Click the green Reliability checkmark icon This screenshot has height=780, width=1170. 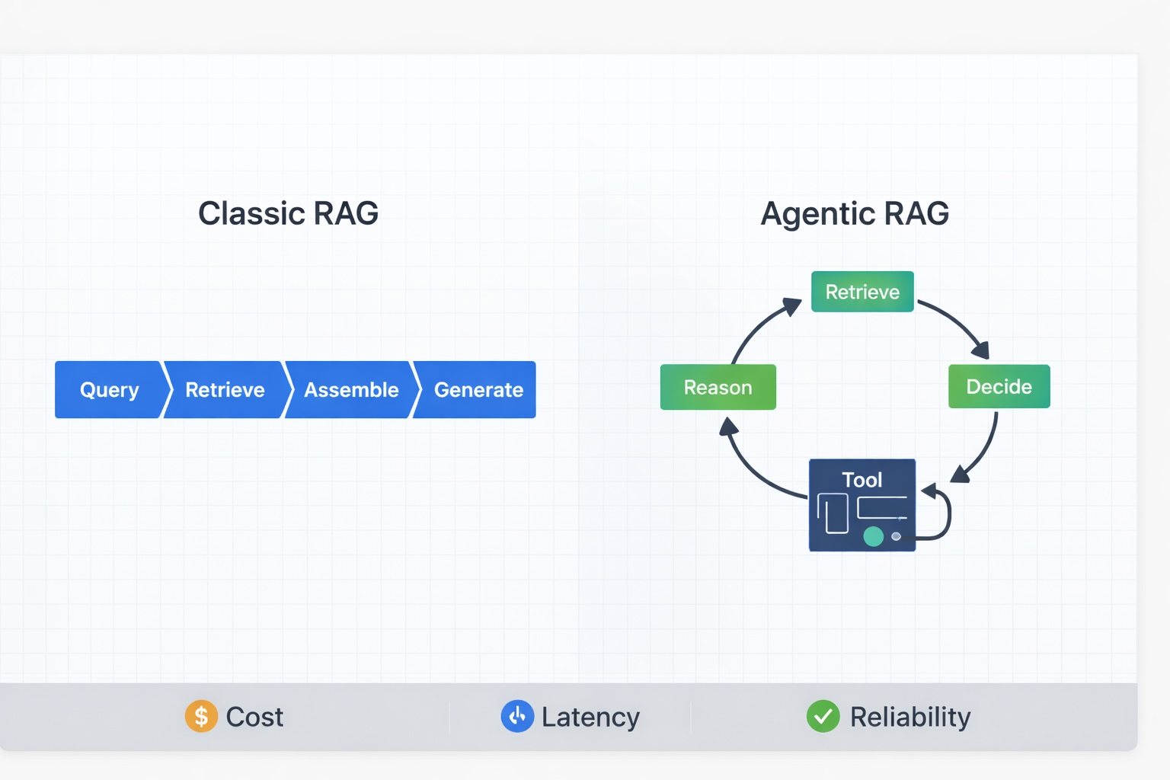[823, 716]
